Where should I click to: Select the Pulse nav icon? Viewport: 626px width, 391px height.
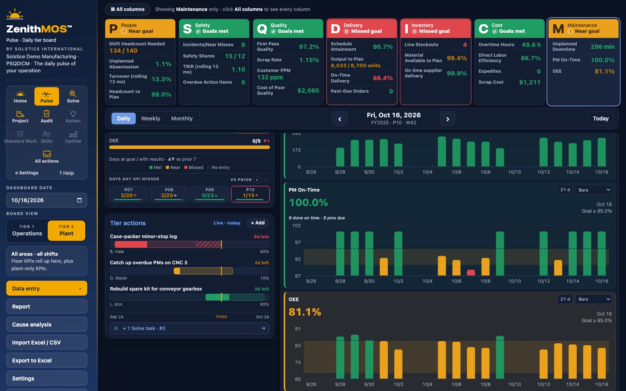(x=47, y=97)
